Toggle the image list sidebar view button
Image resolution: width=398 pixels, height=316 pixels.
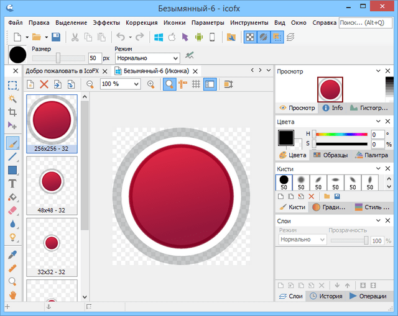pyautogui.click(x=210, y=84)
